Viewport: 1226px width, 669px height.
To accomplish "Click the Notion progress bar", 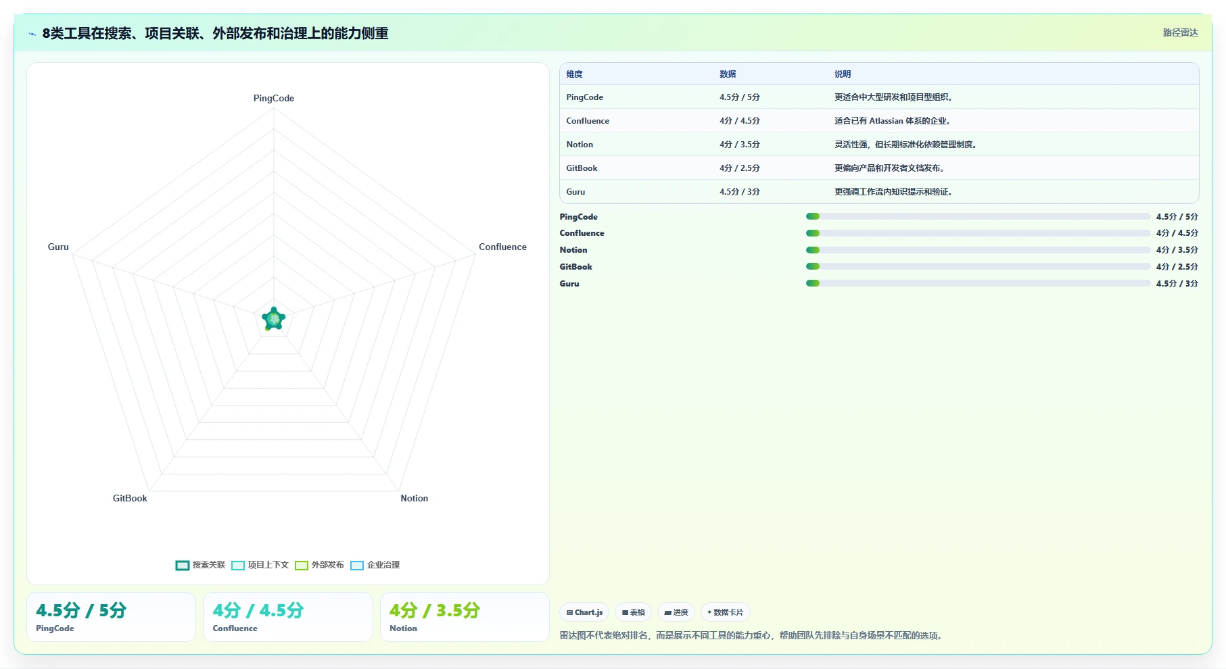I will pyautogui.click(x=978, y=250).
